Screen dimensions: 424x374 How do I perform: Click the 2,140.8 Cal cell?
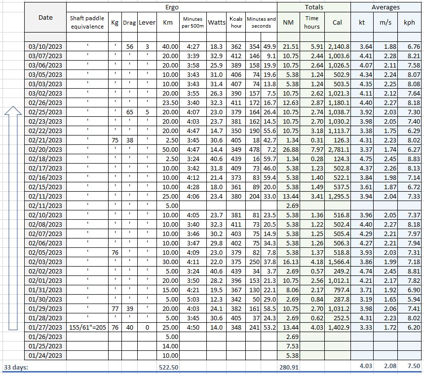338,46
